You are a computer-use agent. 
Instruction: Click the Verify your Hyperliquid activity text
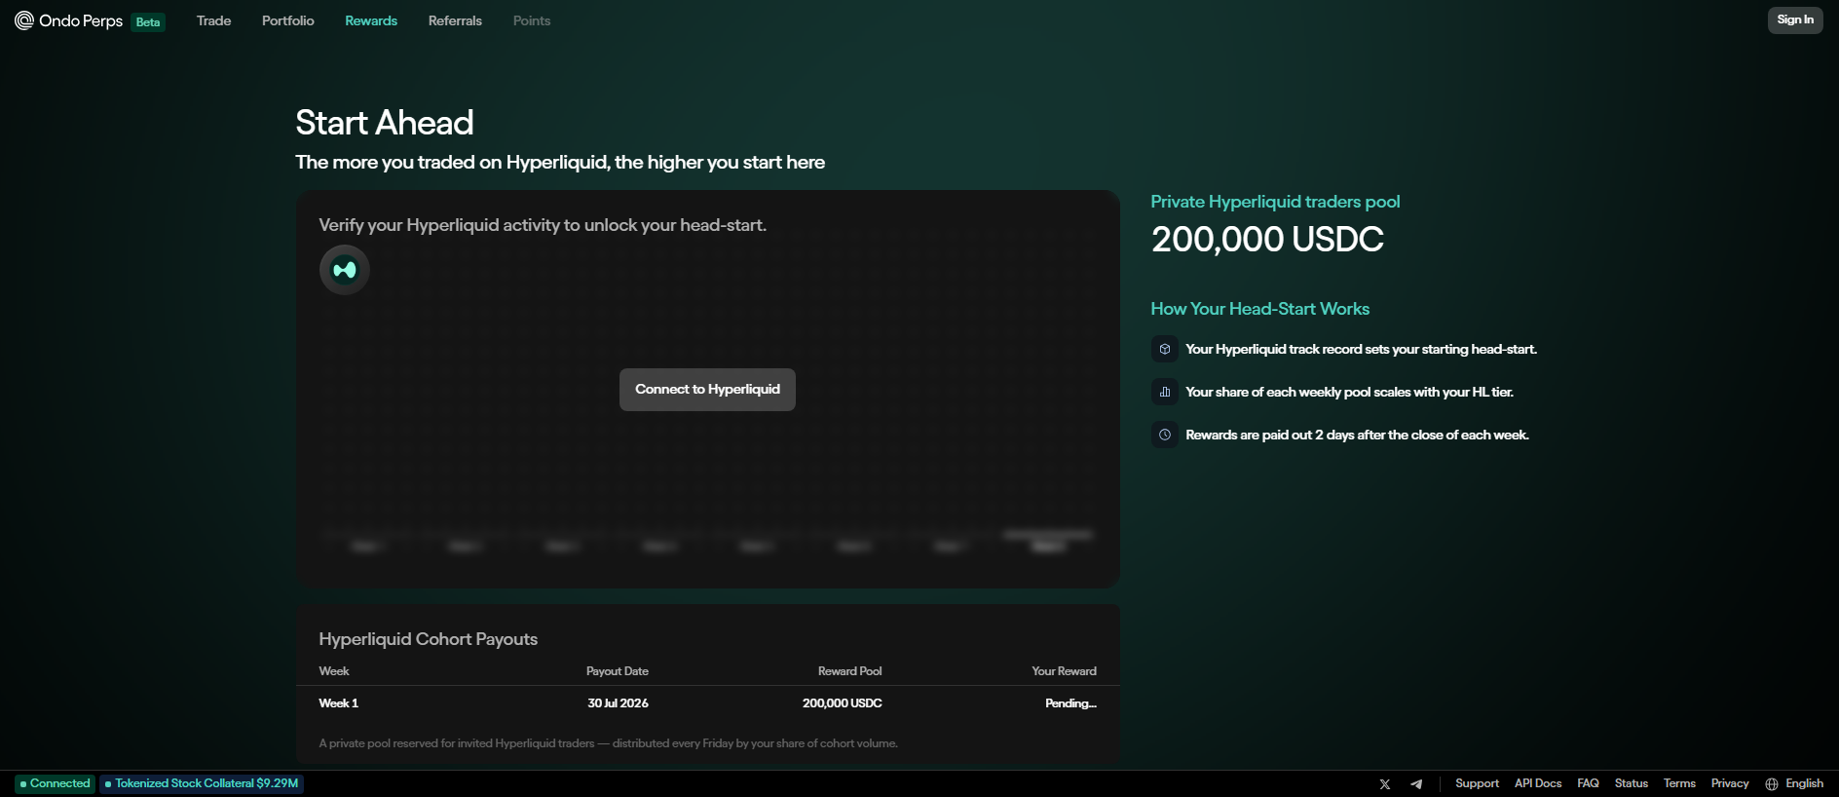coord(543,225)
